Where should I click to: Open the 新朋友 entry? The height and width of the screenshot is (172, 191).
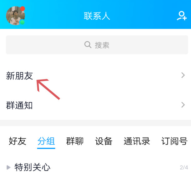point(95,75)
